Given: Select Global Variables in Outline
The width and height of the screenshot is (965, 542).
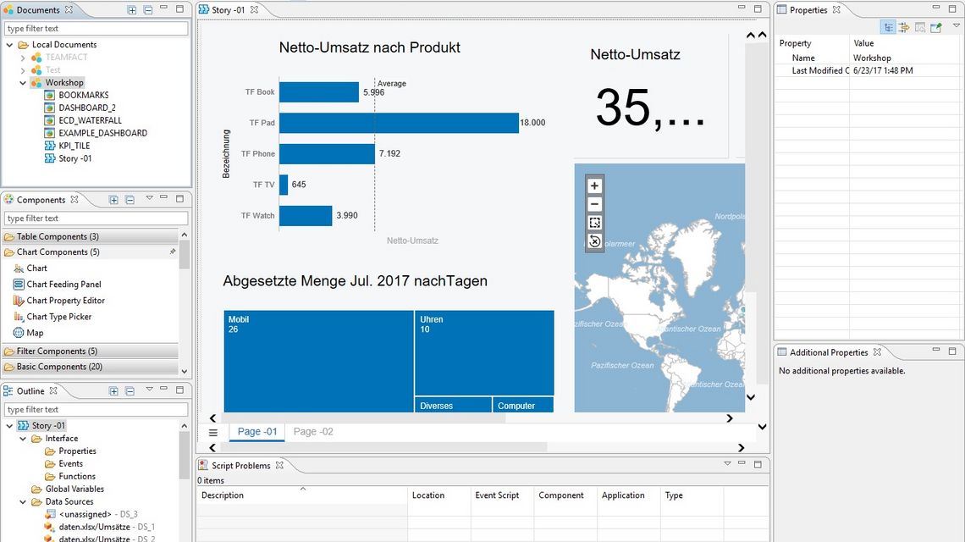Looking at the screenshot, I should (68, 489).
